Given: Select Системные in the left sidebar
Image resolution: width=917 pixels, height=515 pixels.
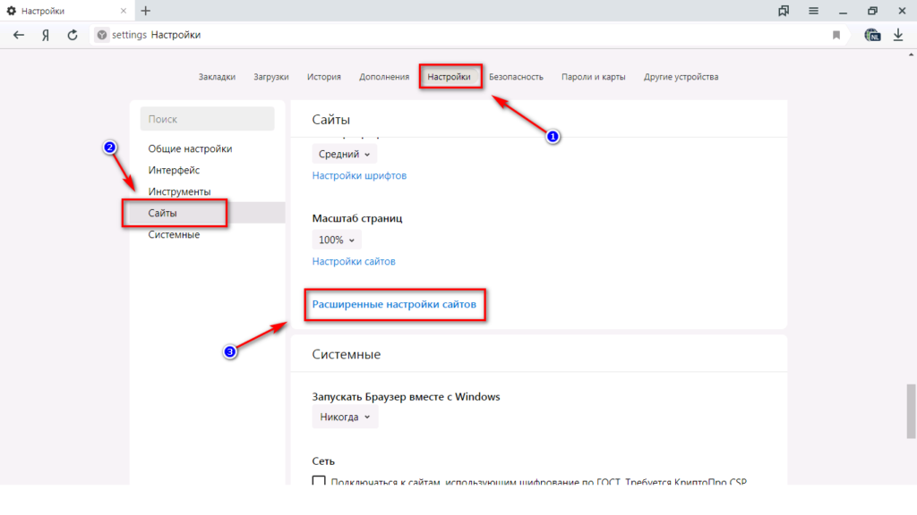Looking at the screenshot, I should click(x=174, y=234).
